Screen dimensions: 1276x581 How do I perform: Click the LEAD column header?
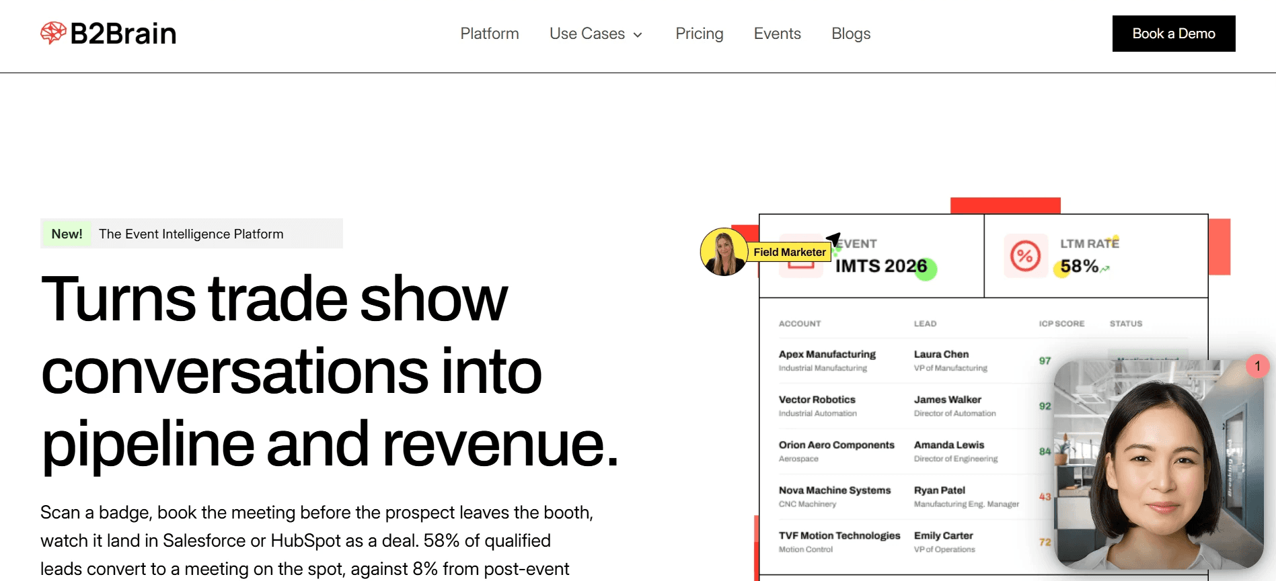(x=925, y=324)
